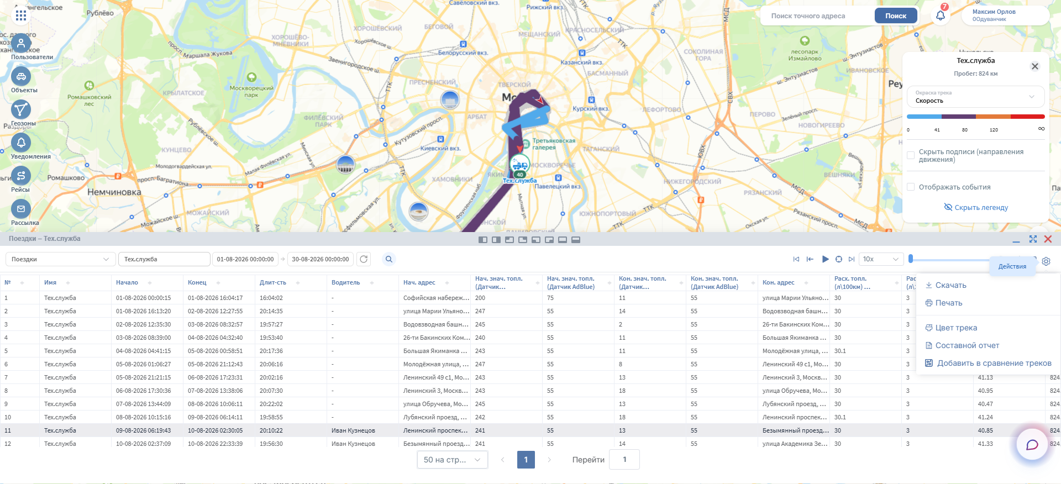Expand the Окраска трека Скорость dropdown
Viewport: 1061px width, 484px height.
[975, 97]
